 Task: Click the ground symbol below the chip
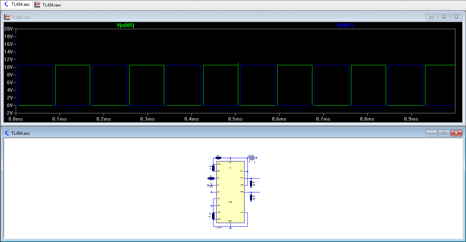click(x=230, y=227)
